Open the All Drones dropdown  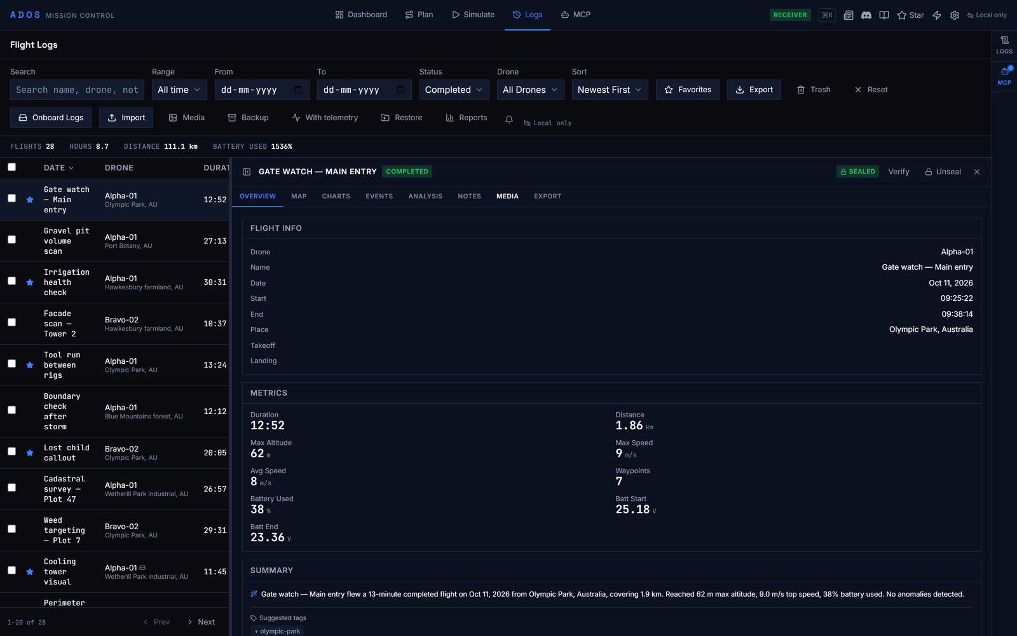(530, 90)
